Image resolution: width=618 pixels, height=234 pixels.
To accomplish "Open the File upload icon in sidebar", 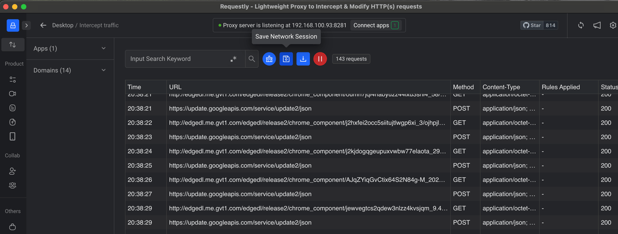I will point(13,122).
